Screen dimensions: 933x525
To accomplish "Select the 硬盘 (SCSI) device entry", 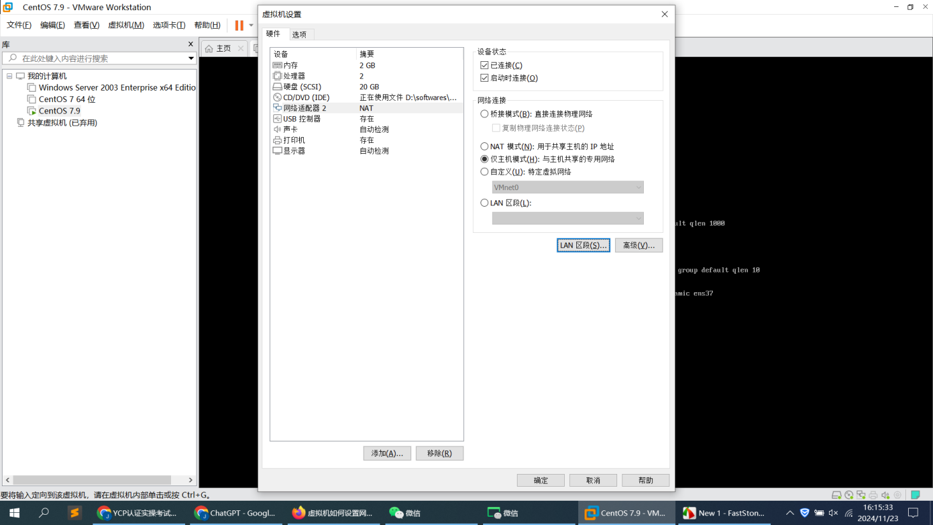I will 300,86.
